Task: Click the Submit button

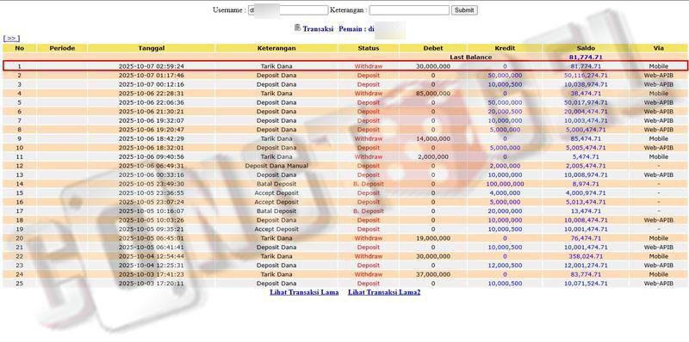Action: (x=464, y=10)
